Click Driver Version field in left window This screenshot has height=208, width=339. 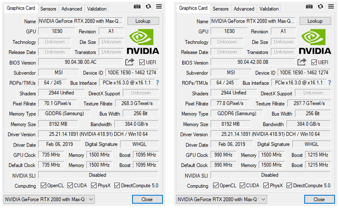tap(98, 134)
